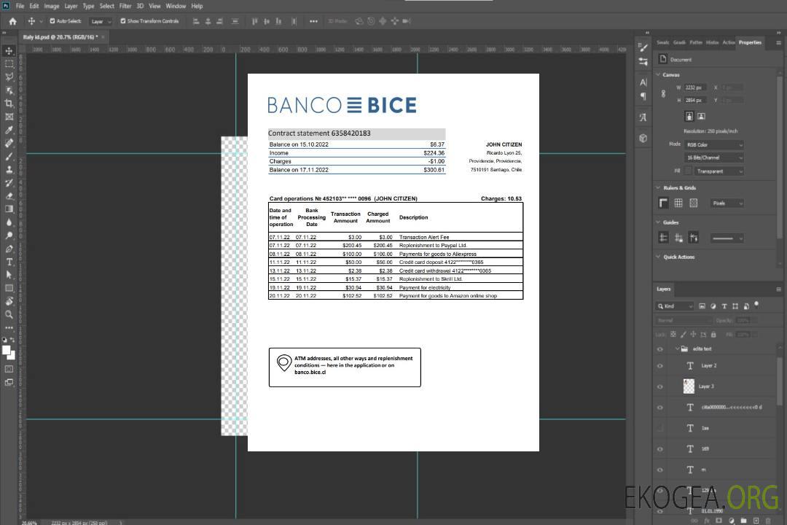Open the File menu

[x=20, y=6]
